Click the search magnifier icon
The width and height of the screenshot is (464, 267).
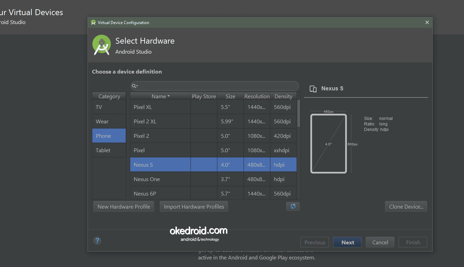(135, 86)
